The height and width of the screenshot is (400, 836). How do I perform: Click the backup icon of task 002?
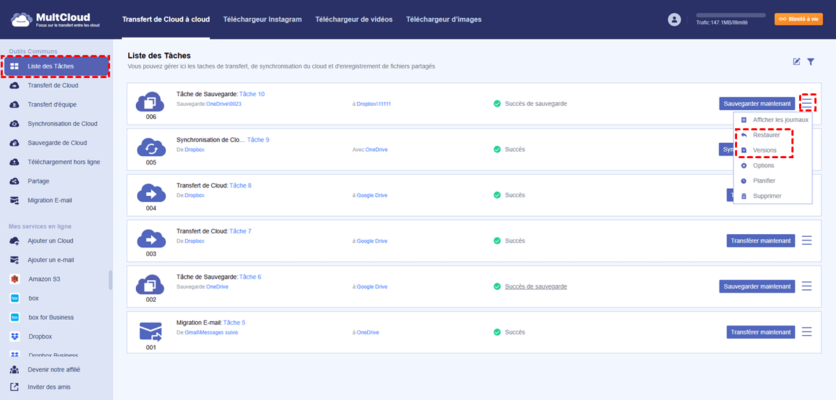click(150, 284)
